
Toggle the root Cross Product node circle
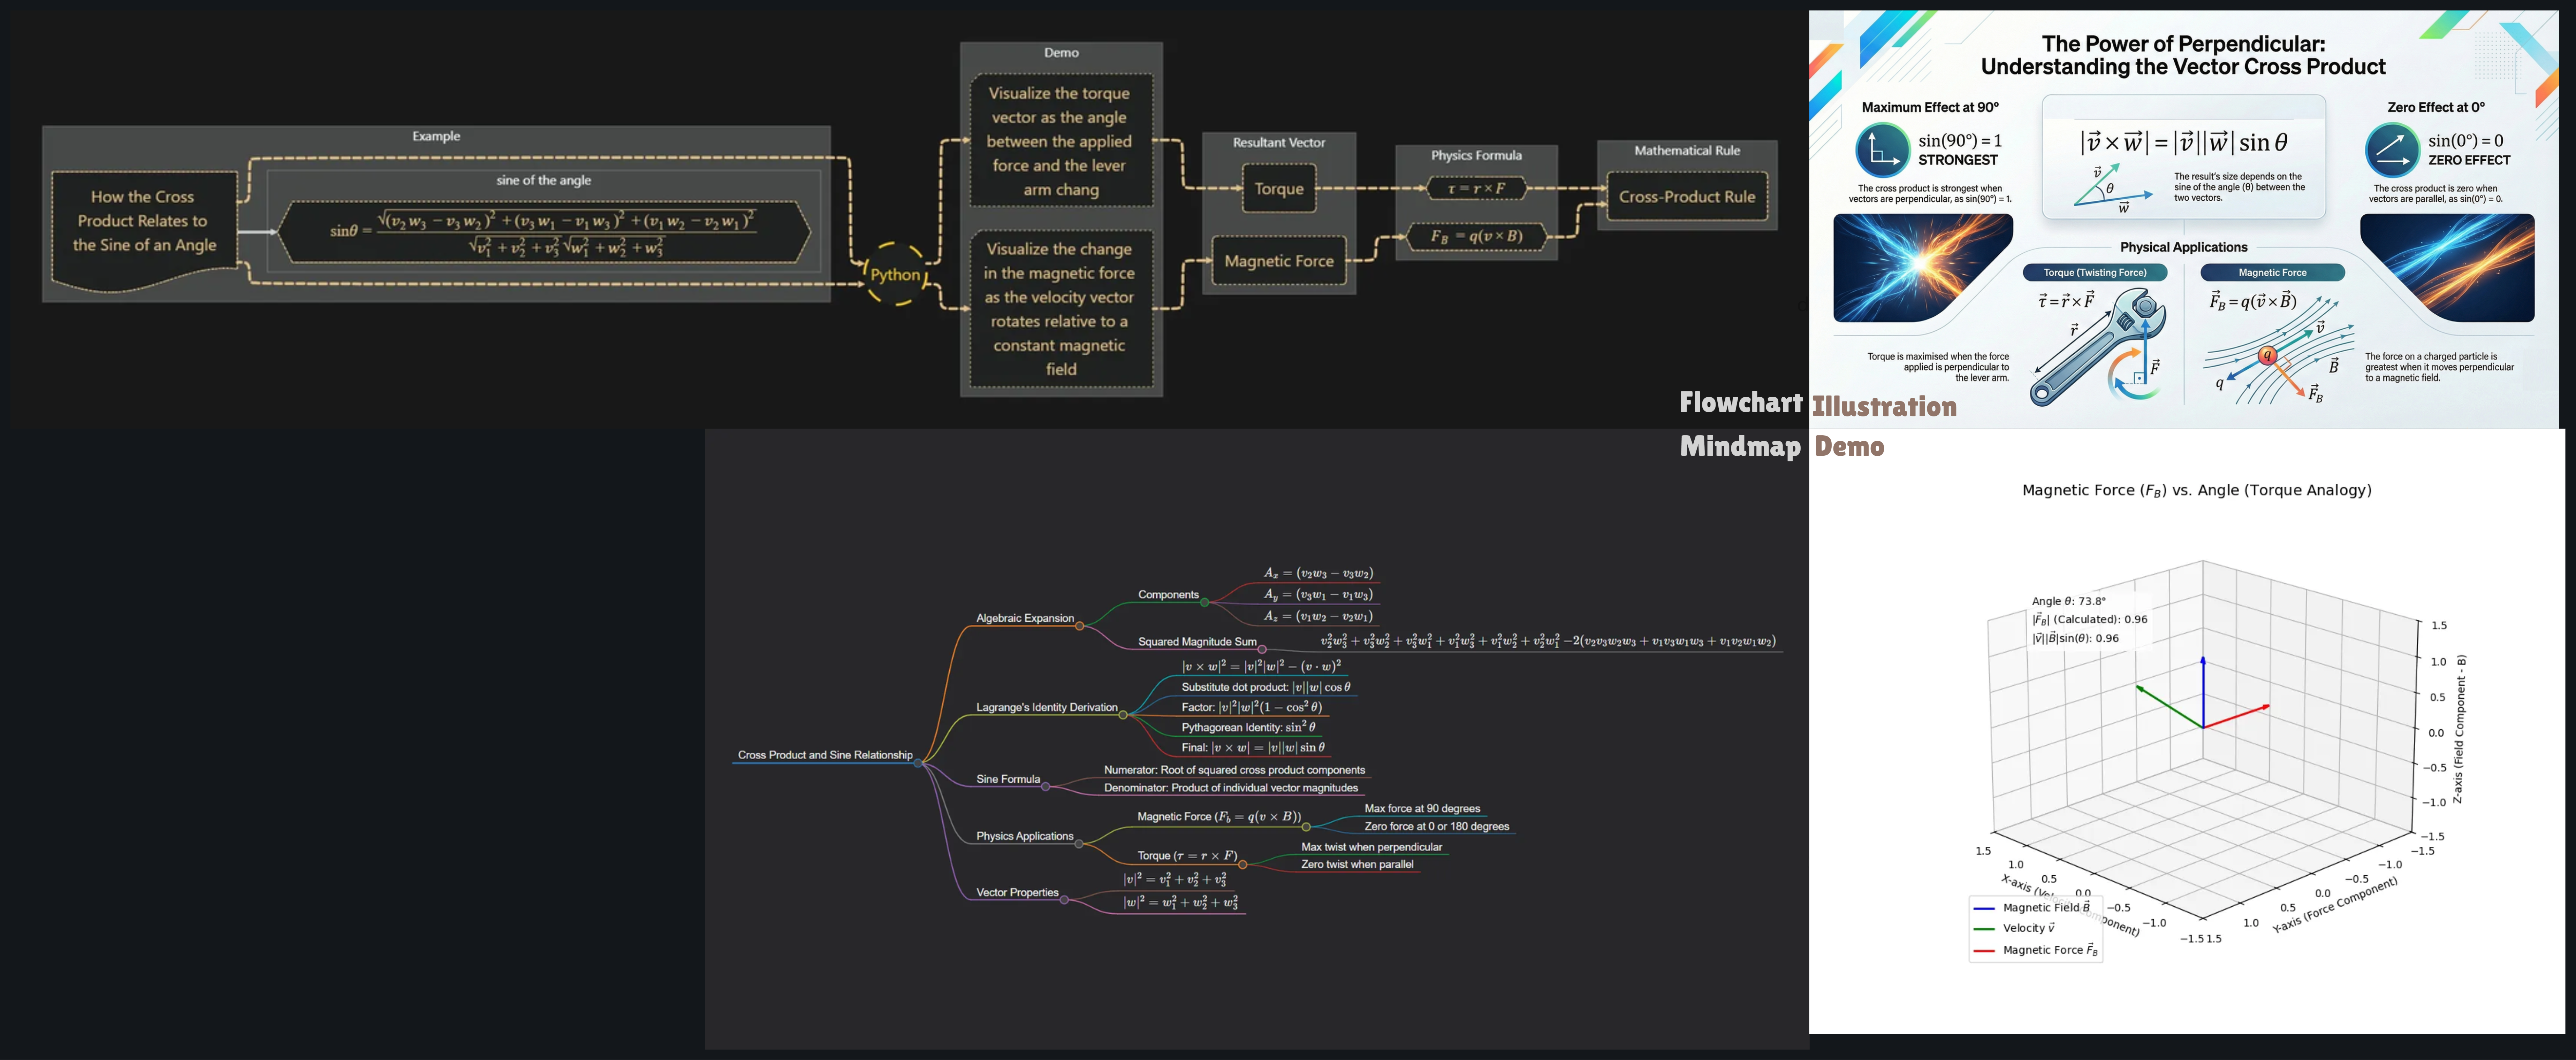tap(918, 763)
